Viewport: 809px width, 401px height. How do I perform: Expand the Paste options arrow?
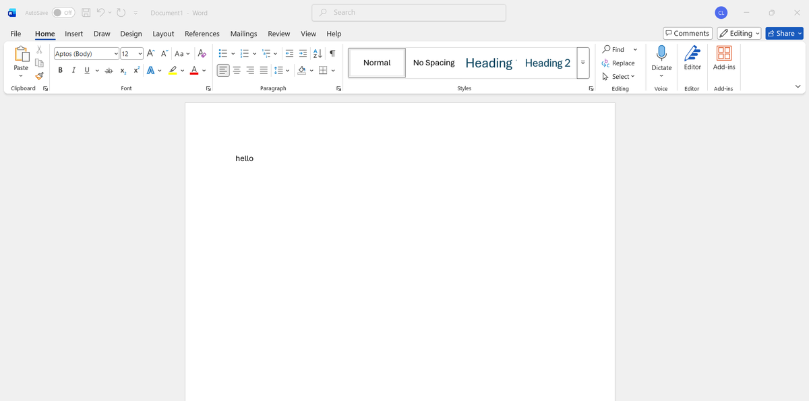[22, 76]
